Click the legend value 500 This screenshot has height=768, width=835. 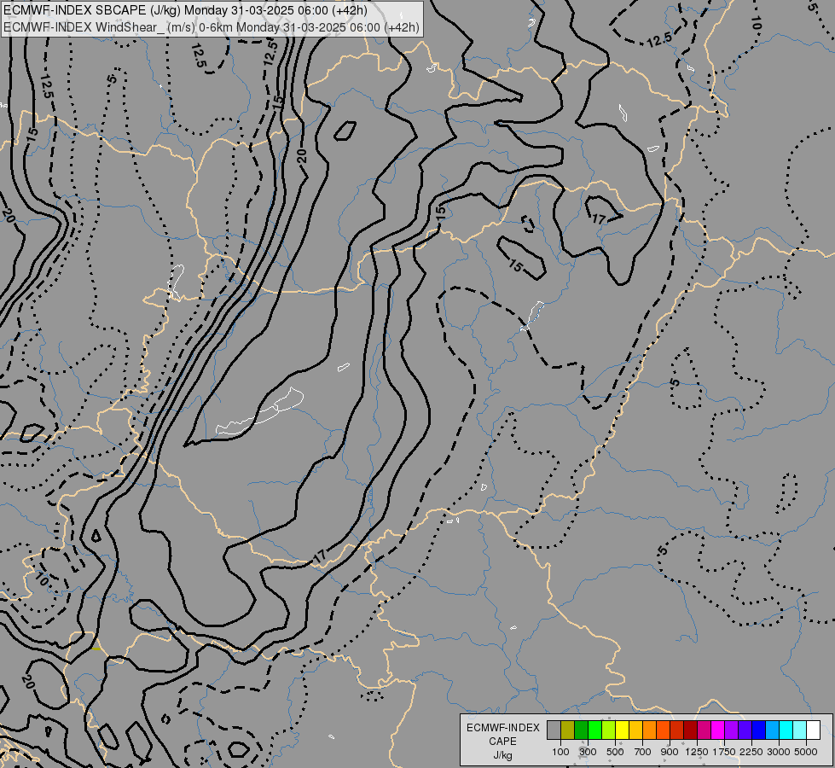coord(615,752)
